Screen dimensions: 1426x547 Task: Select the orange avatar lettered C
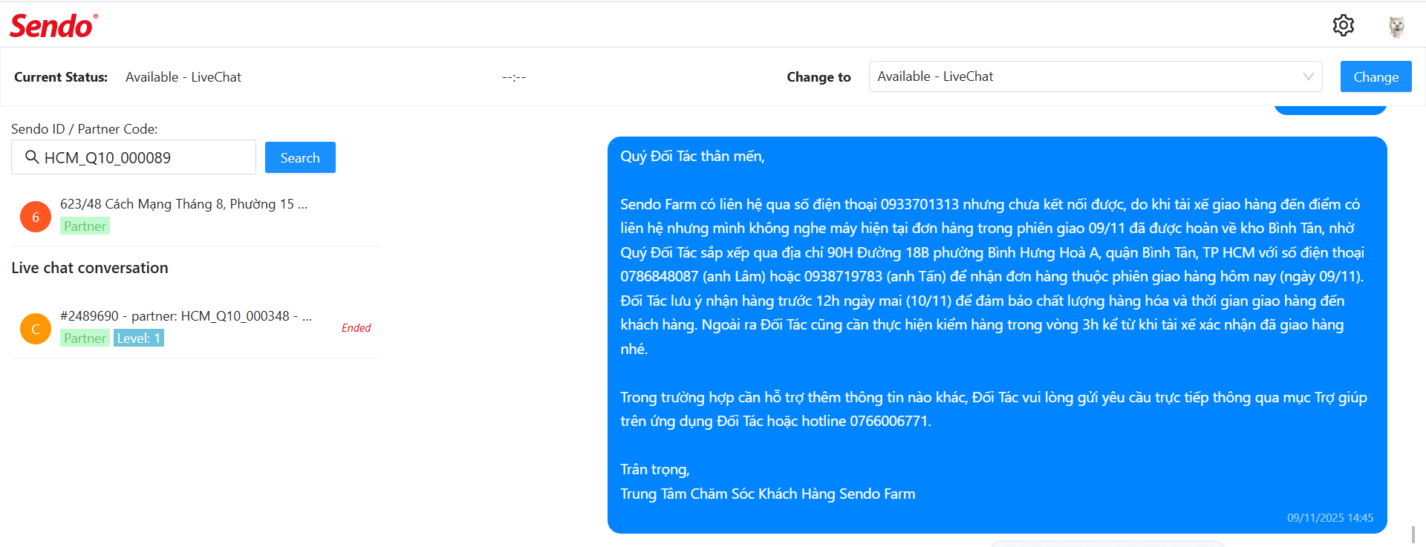tap(36, 329)
